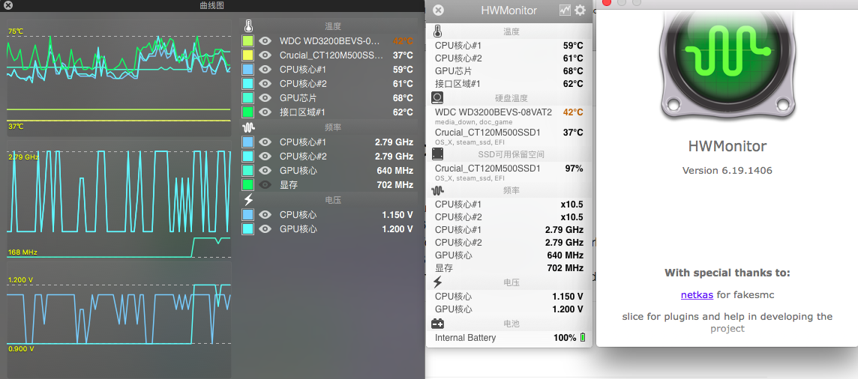This screenshot has height=379, width=858.
Task: Hide the CPU核心#2 temperature graph line
Action: [265, 84]
